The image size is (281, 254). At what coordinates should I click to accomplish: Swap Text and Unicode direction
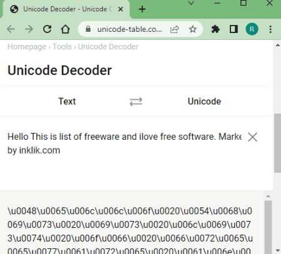(136, 102)
